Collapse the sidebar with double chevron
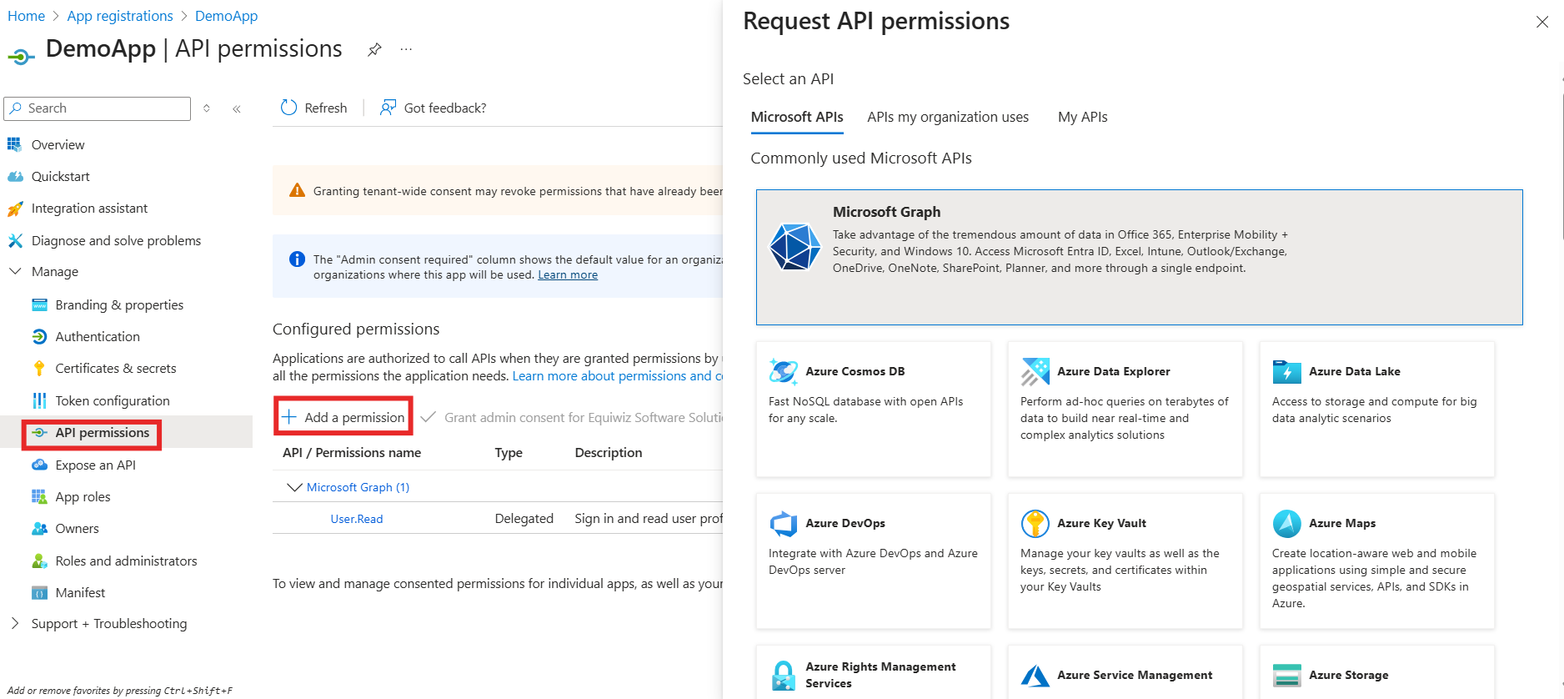1564x699 pixels. (x=237, y=108)
